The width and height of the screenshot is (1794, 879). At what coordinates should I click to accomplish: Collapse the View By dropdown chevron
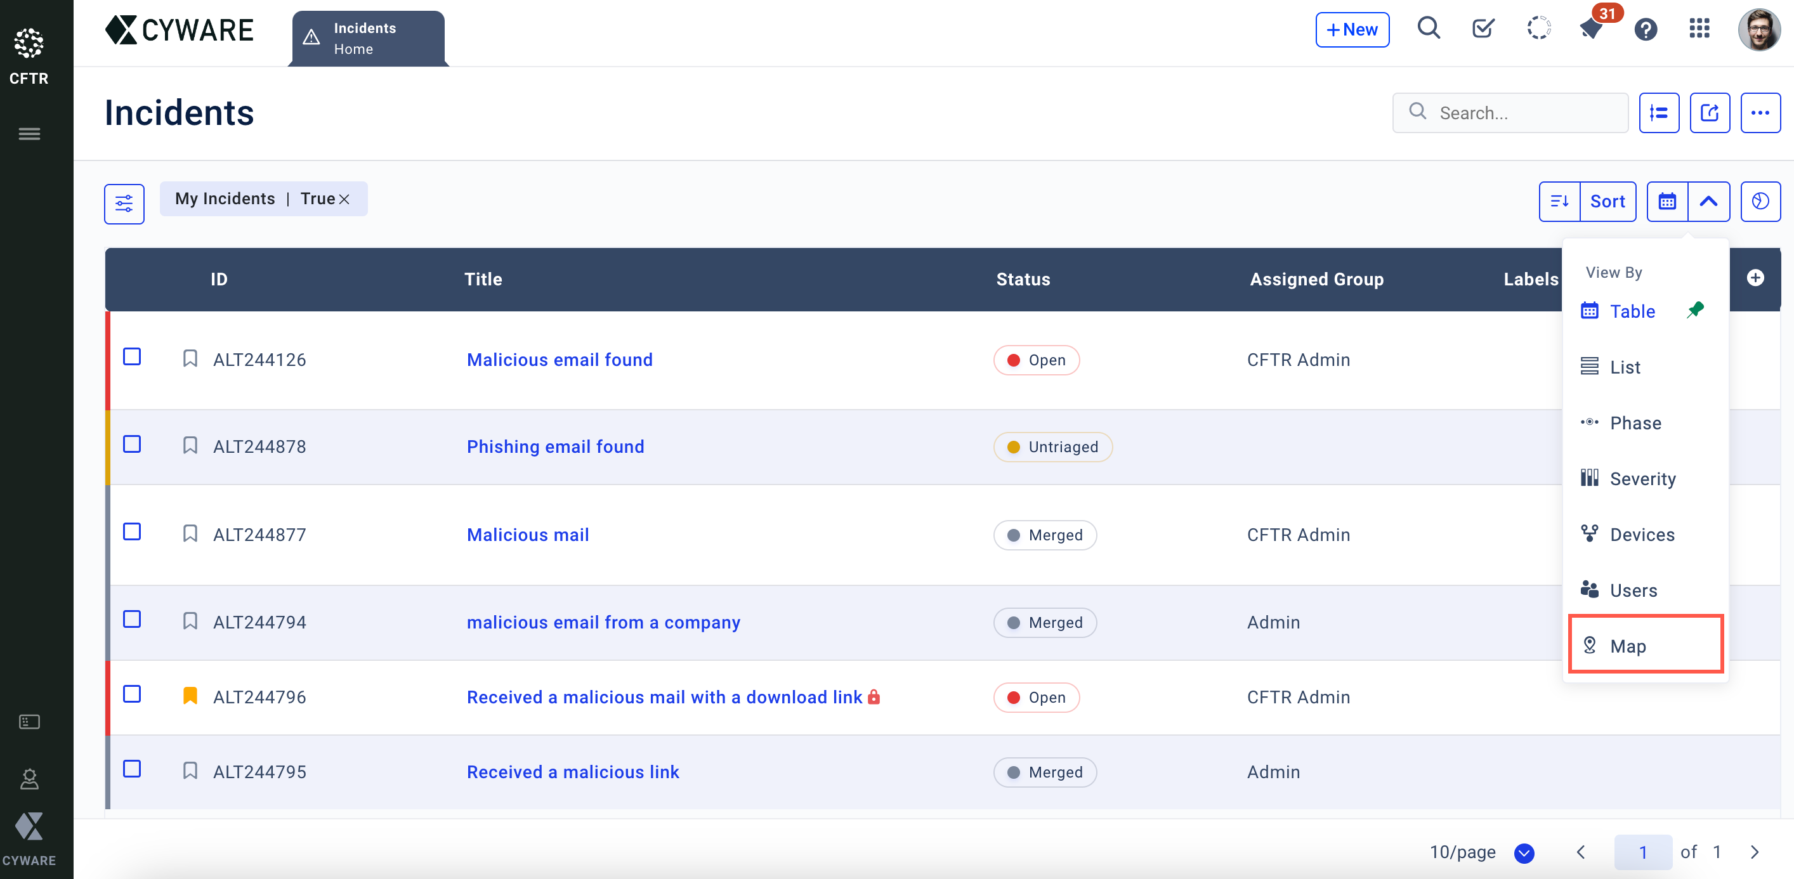[1708, 201]
